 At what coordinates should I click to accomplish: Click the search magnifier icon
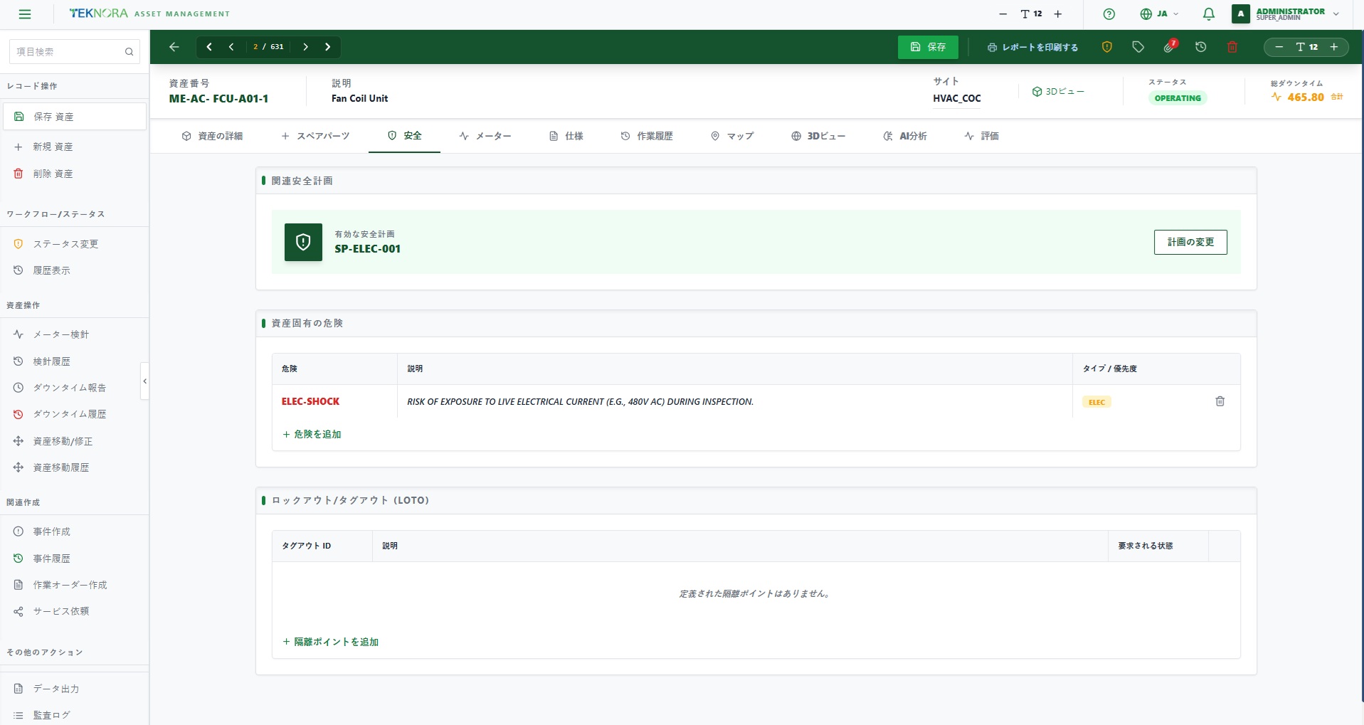click(x=129, y=51)
